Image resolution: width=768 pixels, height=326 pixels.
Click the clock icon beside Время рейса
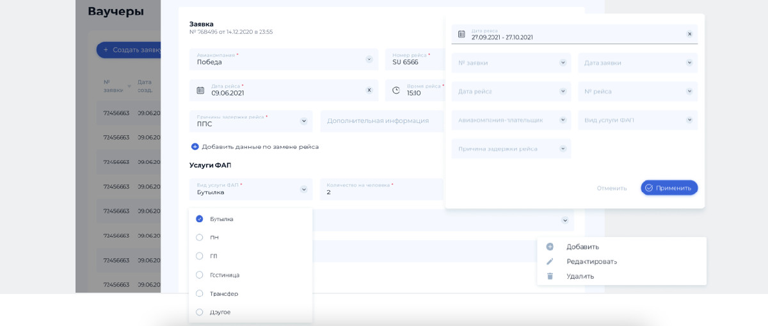coord(396,90)
